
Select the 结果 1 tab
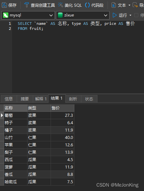pyautogui.click(x=57, y=98)
